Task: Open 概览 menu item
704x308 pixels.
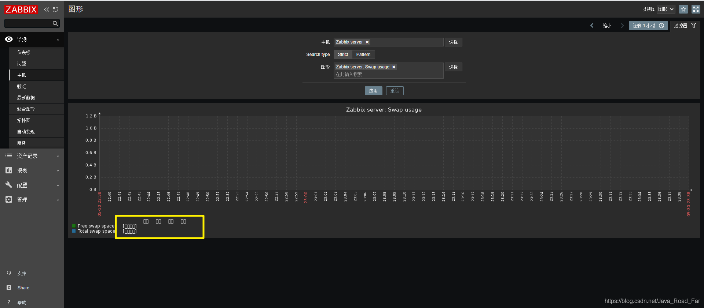Action: pos(36,86)
